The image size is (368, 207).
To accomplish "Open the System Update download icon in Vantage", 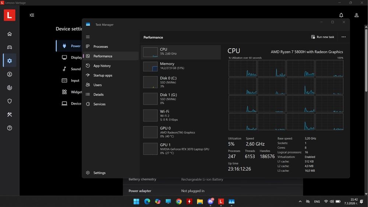I will (10, 74).
